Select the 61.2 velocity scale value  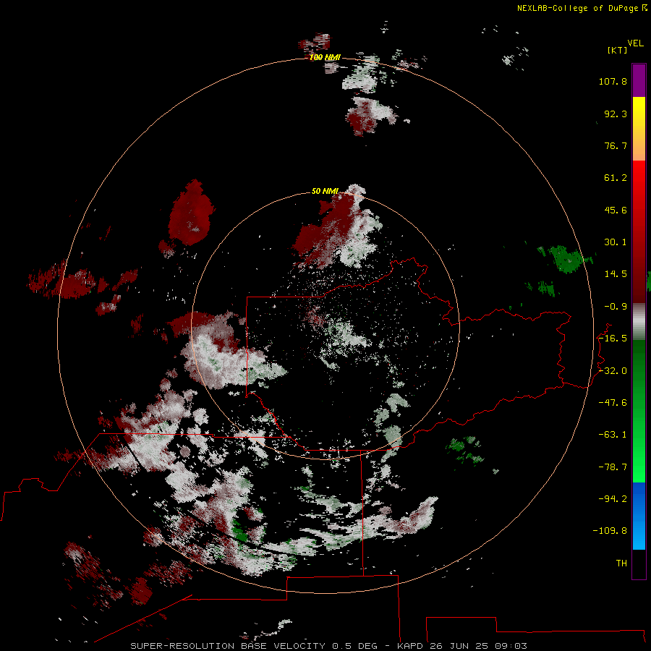point(616,178)
